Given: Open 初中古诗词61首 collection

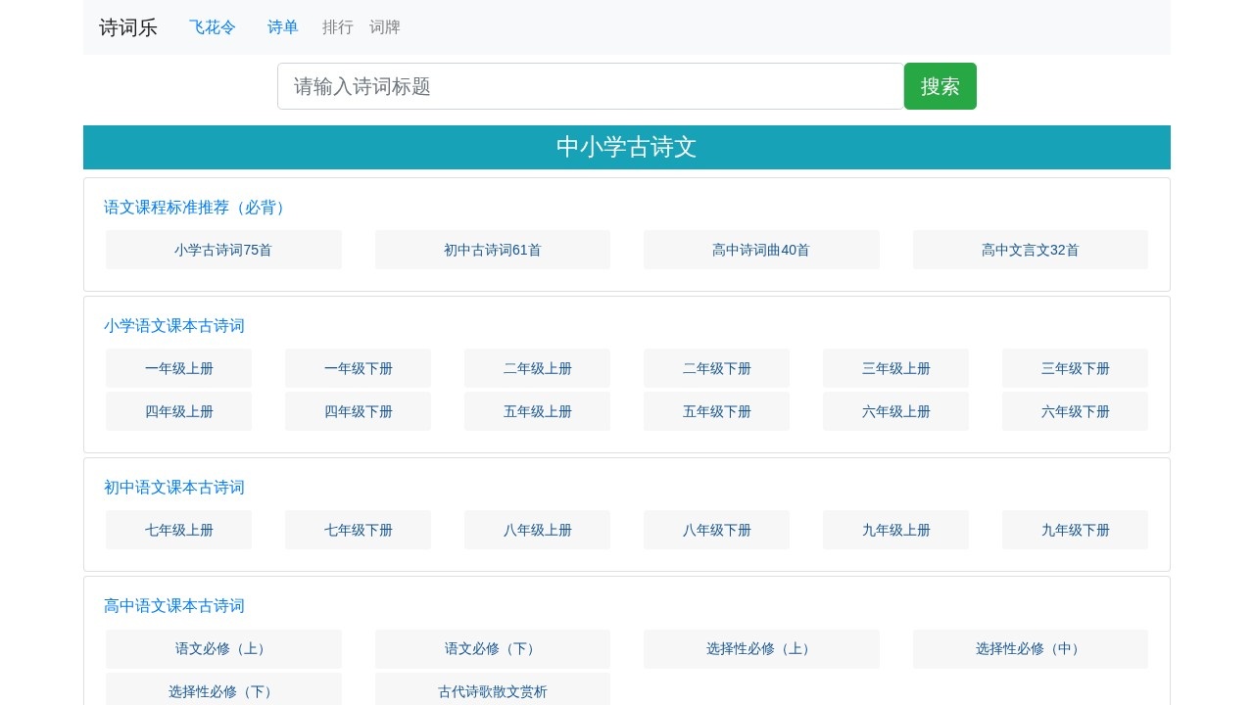Looking at the screenshot, I should point(492,250).
